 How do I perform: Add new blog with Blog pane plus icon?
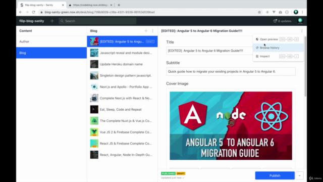pos(146,31)
